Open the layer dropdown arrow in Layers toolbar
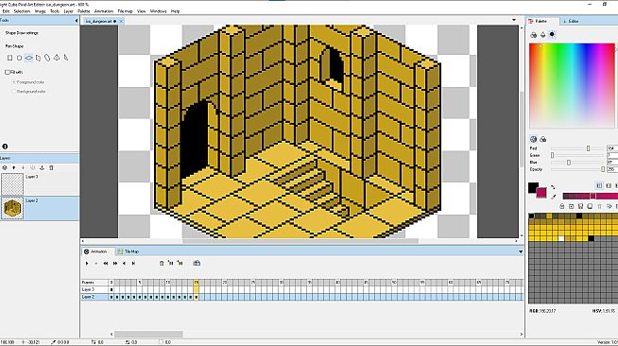Screen dimensions: 618x346 tap(14, 168)
